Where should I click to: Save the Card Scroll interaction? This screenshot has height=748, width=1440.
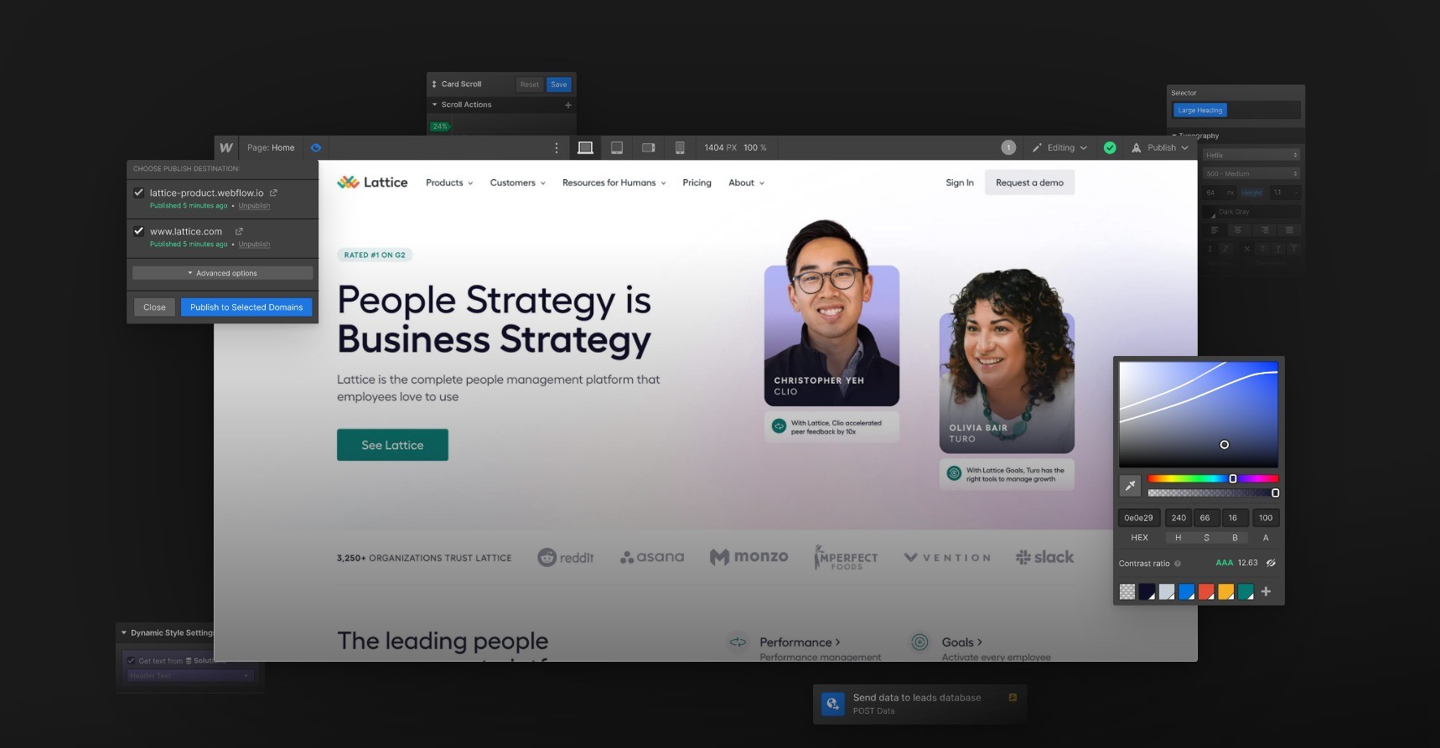[x=559, y=85]
